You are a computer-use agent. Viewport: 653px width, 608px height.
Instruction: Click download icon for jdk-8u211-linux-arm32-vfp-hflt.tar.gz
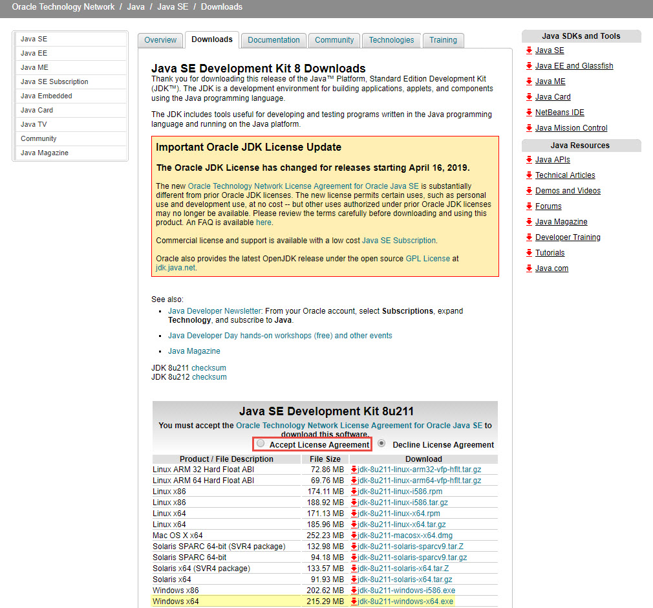coord(354,470)
